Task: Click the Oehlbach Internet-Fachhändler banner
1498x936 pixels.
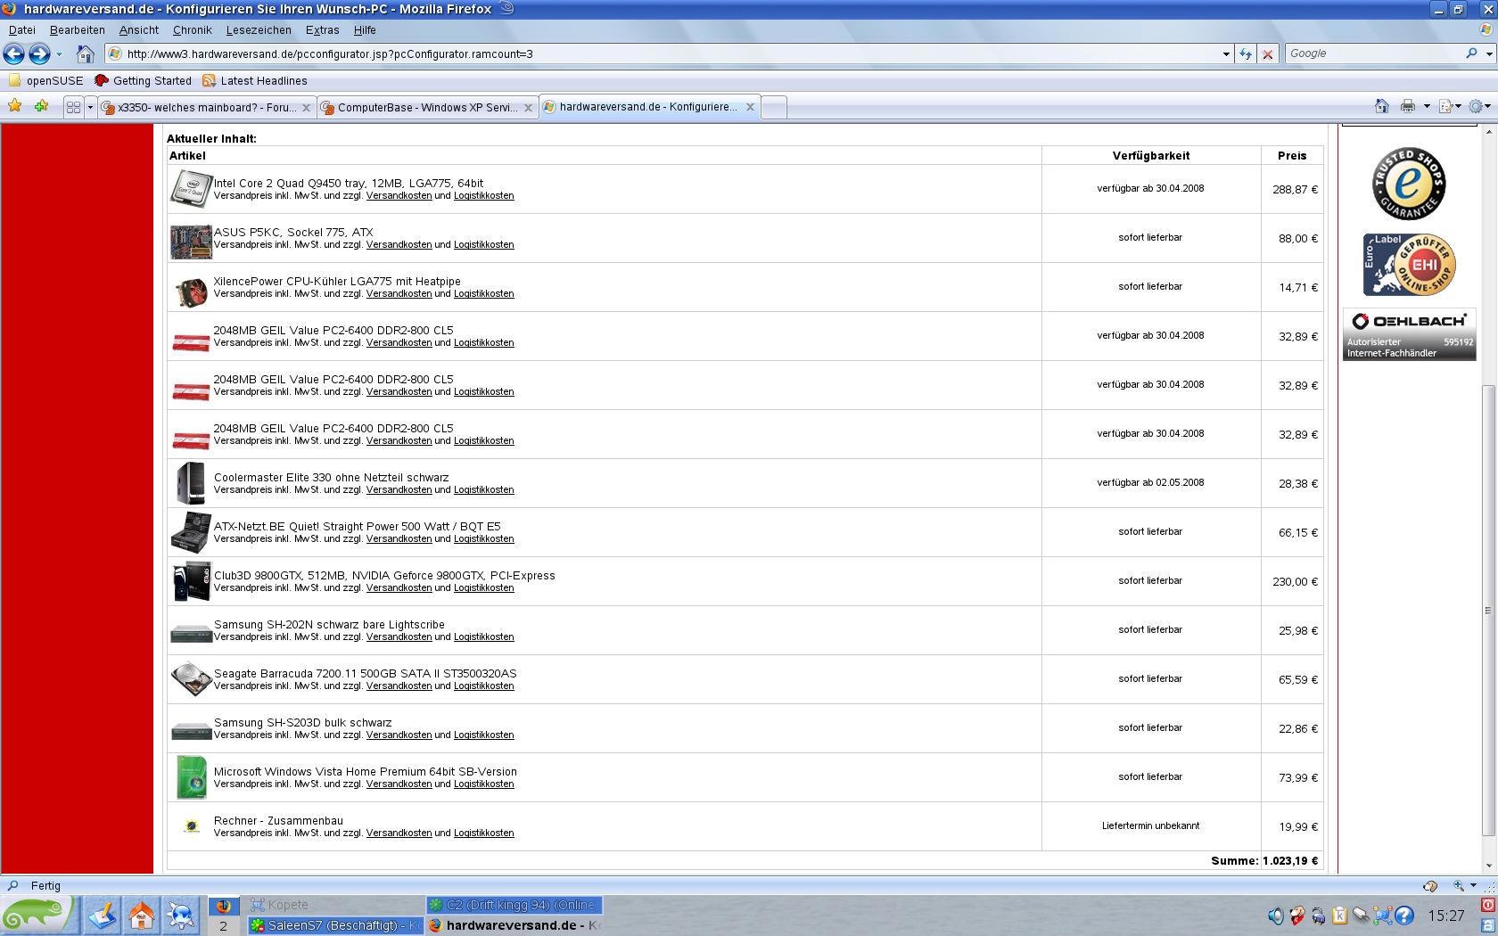Action: tap(1409, 334)
